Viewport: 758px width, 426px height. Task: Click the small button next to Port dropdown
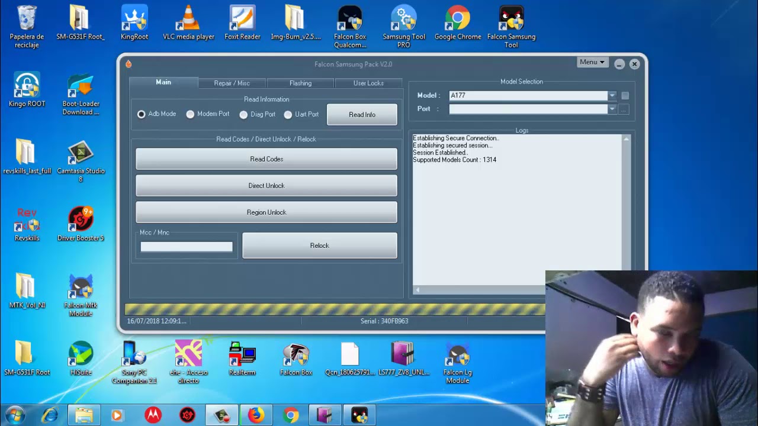click(x=623, y=109)
